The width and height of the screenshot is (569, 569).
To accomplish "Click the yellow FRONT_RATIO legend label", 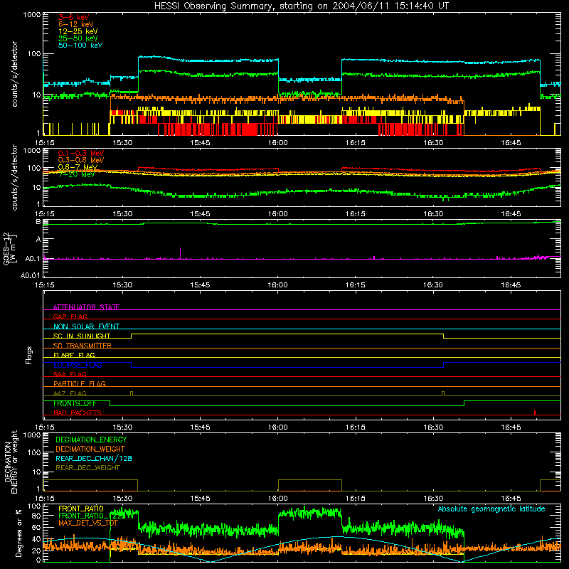I will [x=81, y=509].
